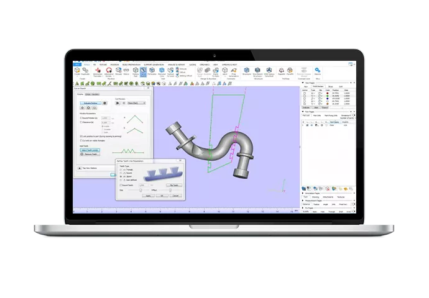Collapse the View Pages panel

303,83
